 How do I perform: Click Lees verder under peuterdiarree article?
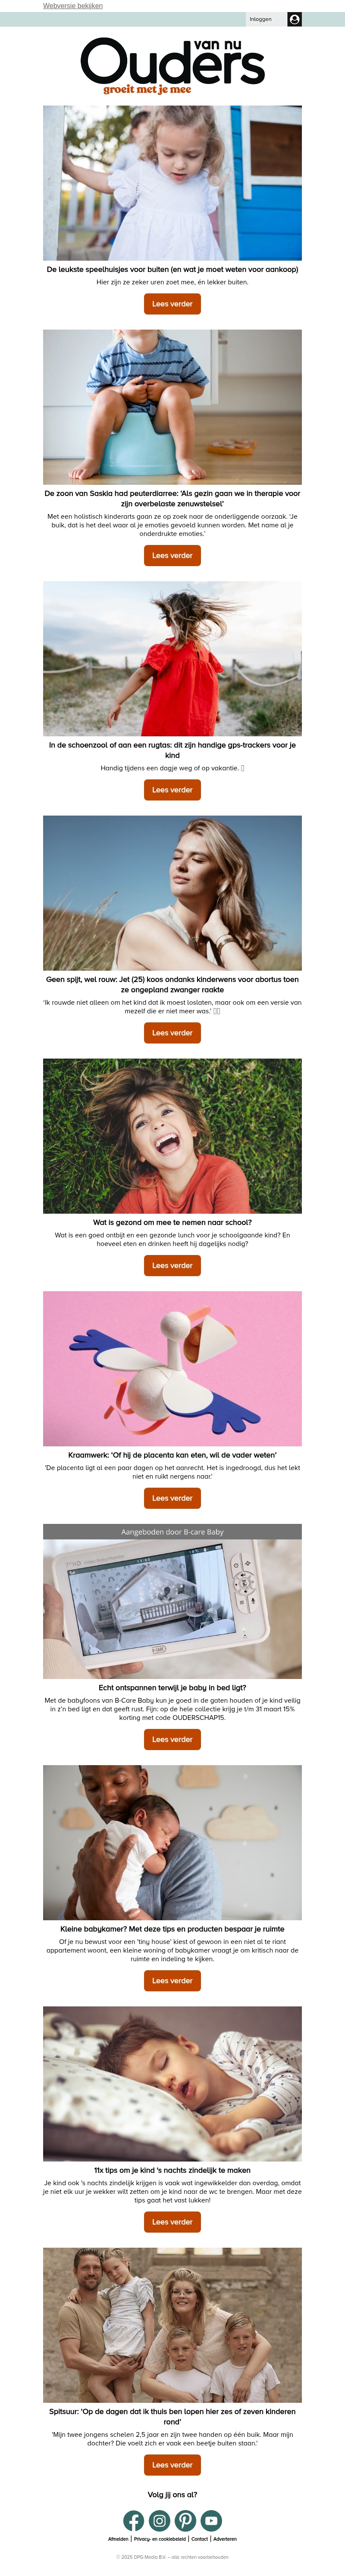point(172,555)
